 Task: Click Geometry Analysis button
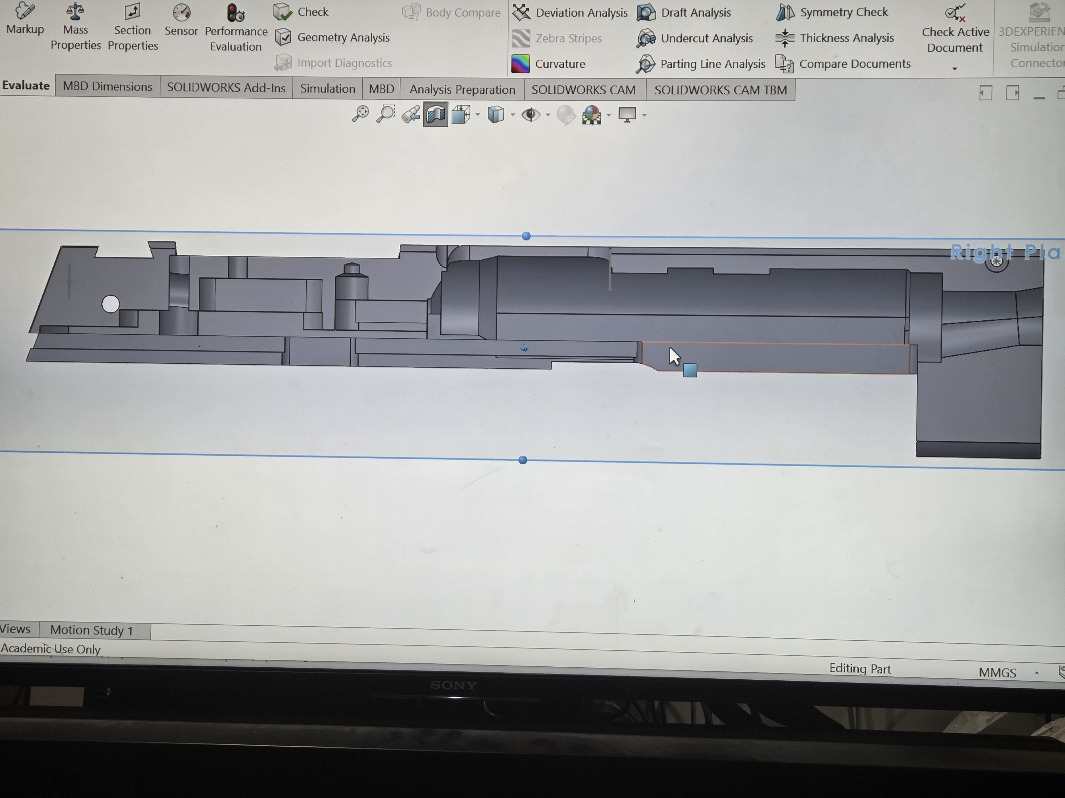[x=332, y=38]
